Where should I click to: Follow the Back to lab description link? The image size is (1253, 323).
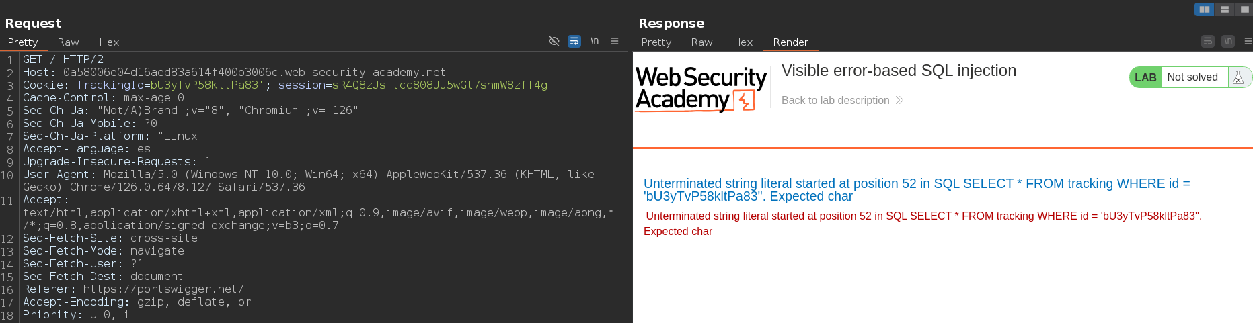click(835, 100)
